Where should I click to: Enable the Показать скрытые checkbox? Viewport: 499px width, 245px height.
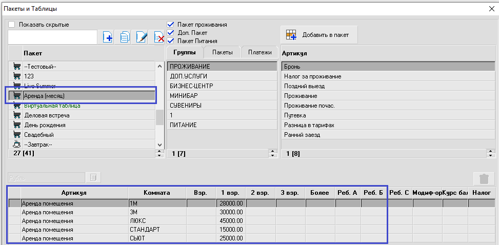12,24
